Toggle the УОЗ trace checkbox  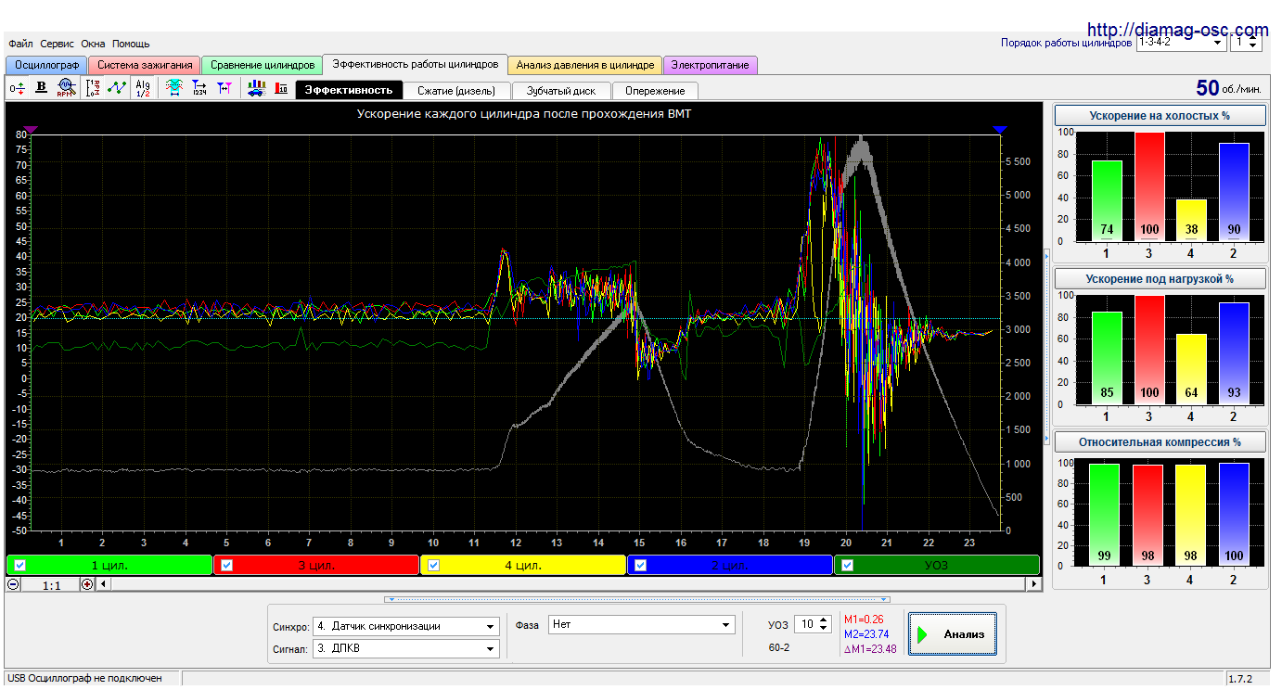pyautogui.click(x=848, y=565)
